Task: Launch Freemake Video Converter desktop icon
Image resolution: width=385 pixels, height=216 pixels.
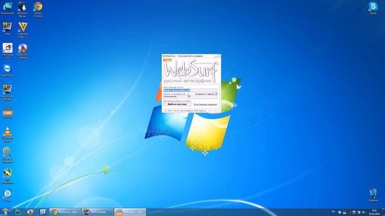Action: (x=23, y=30)
